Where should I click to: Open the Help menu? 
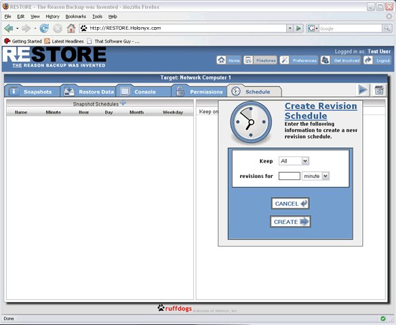pos(113,16)
